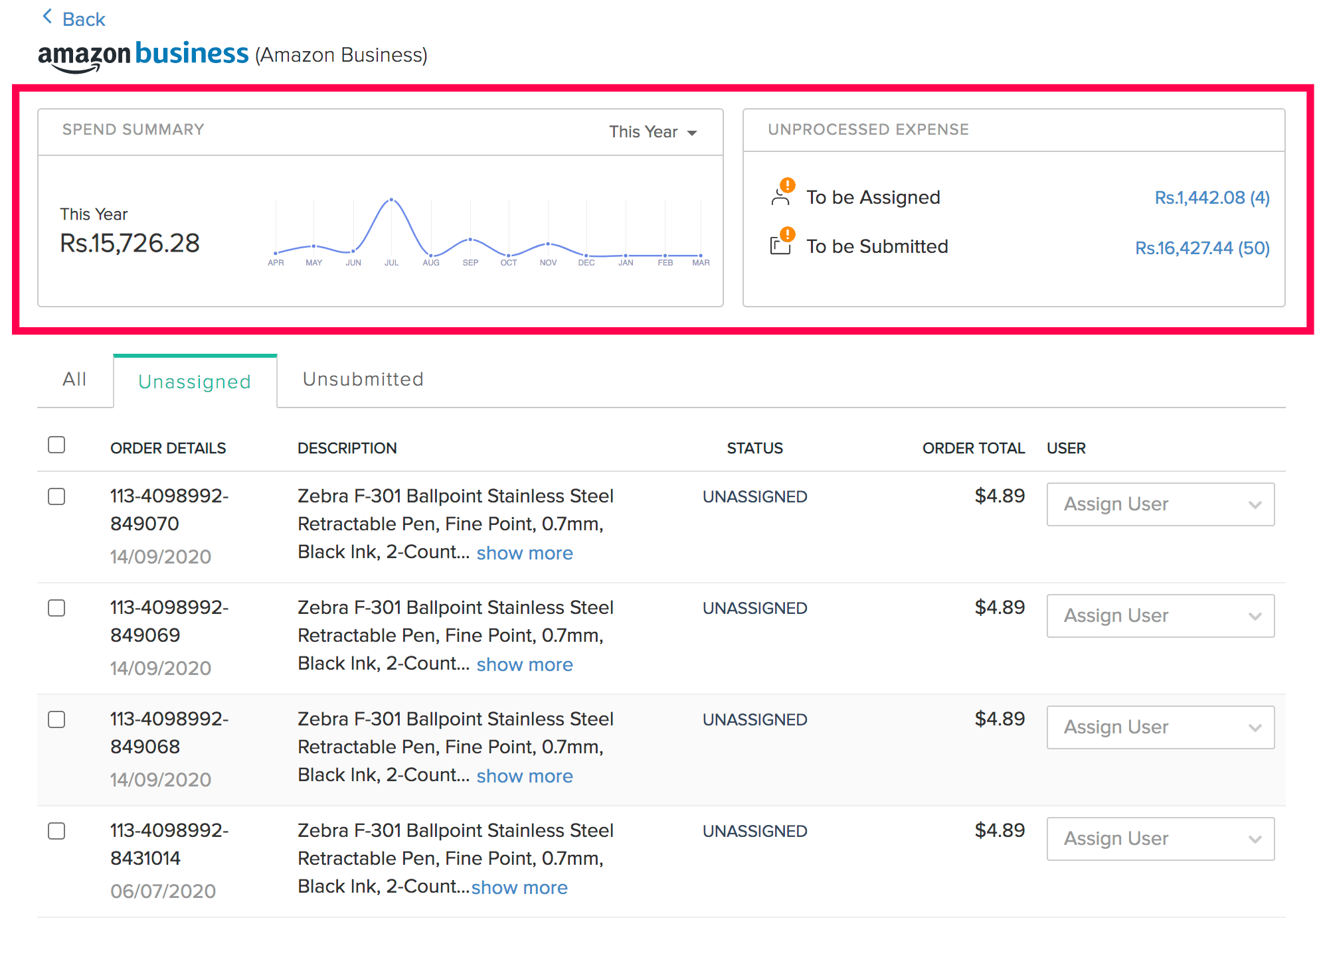Expand Assign User dropdown for order 849068
The width and height of the screenshot is (1323, 969).
[x=1160, y=727]
